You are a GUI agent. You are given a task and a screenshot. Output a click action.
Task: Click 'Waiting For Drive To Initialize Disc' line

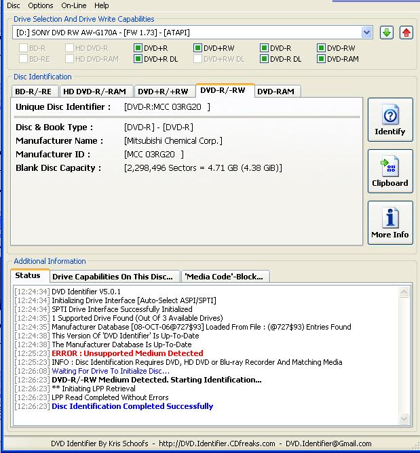(x=111, y=371)
